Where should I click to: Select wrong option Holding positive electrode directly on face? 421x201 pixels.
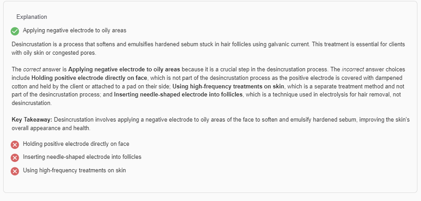(x=76, y=144)
